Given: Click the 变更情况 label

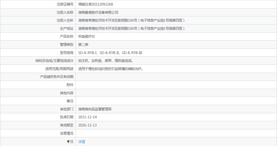Looking at the screenshot, I should coord(67,133).
